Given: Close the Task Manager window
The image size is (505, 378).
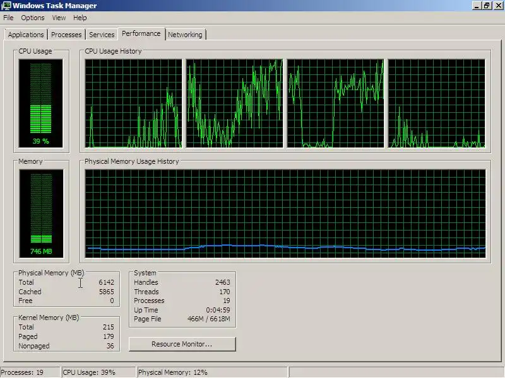Looking at the screenshot, I should click(x=498, y=6).
